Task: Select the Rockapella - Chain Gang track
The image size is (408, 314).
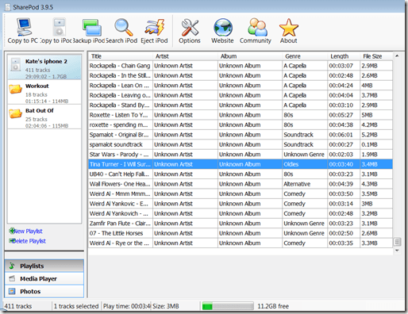Action: pyautogui.click(x=241, y=66)
